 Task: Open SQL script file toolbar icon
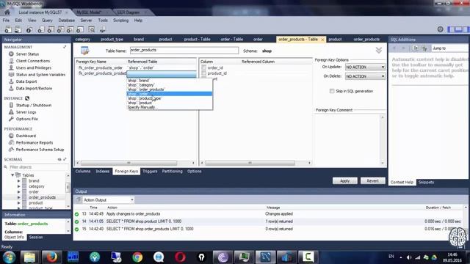[x=18, y=29]
